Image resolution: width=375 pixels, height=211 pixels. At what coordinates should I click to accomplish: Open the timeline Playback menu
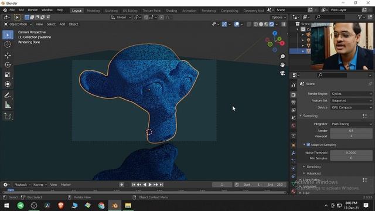click(x=22, y=185)
